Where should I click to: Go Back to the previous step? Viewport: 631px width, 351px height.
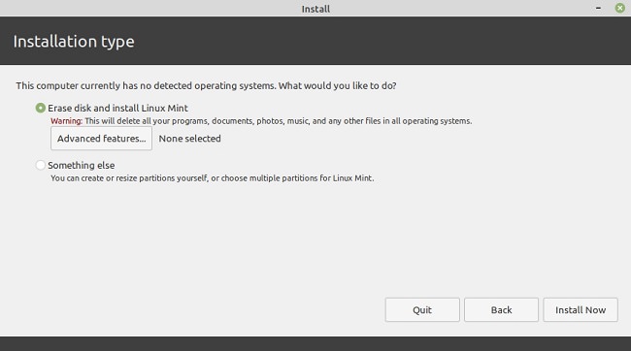click(501, 309)
